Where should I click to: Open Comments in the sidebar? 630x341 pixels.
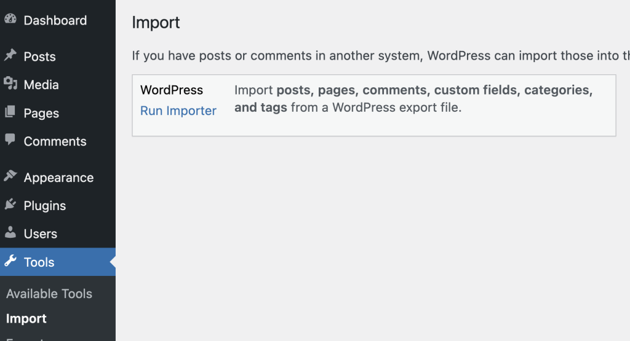pos(55,141)
